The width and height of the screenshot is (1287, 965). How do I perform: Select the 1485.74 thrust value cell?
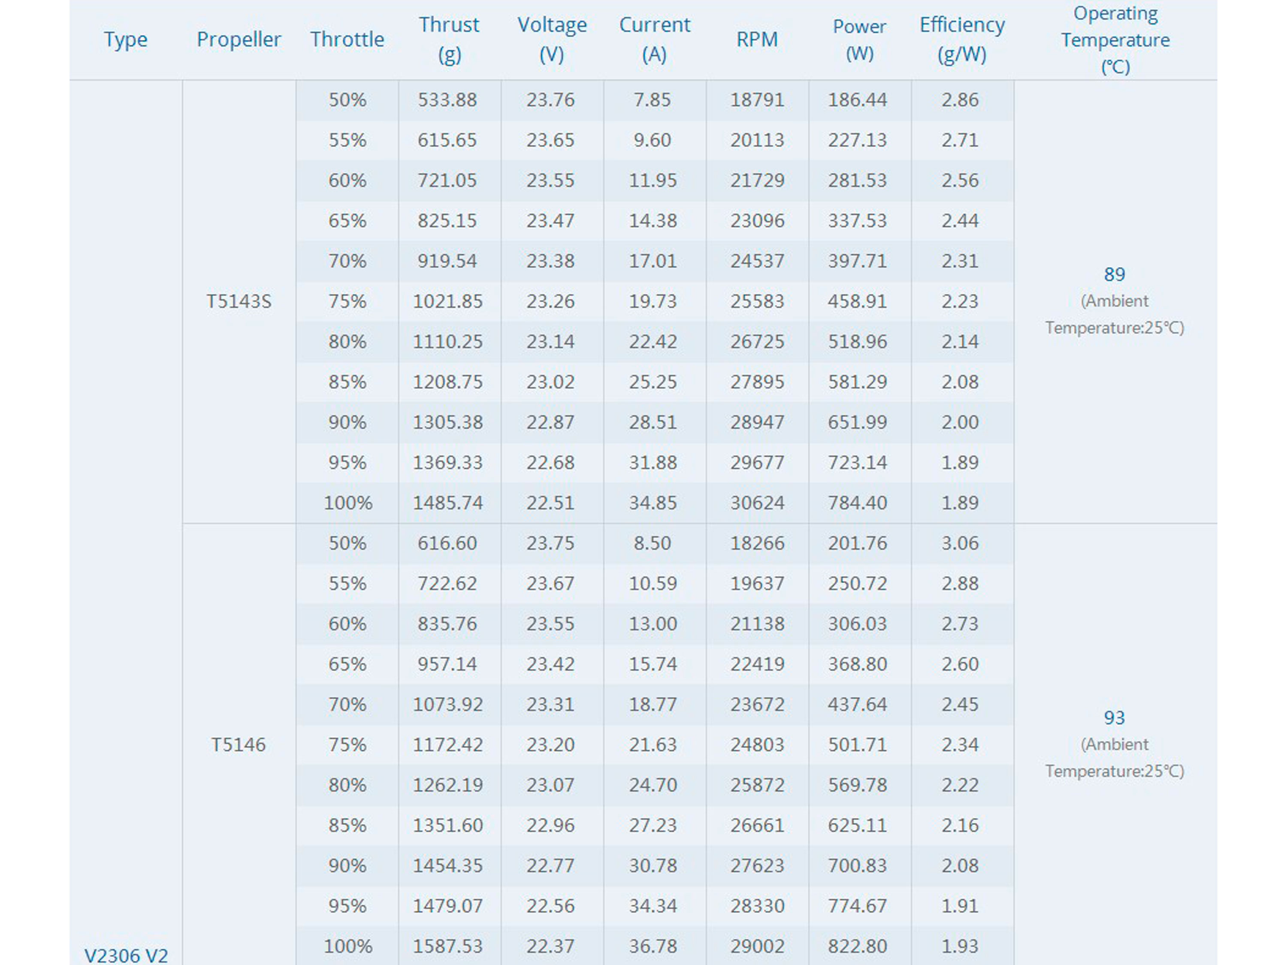pyautogui.click(x=447, y=502)
